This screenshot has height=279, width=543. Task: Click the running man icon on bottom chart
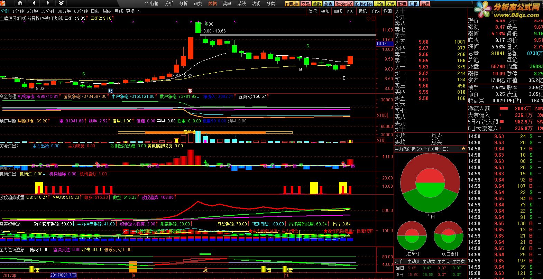[x=205, y=270]
